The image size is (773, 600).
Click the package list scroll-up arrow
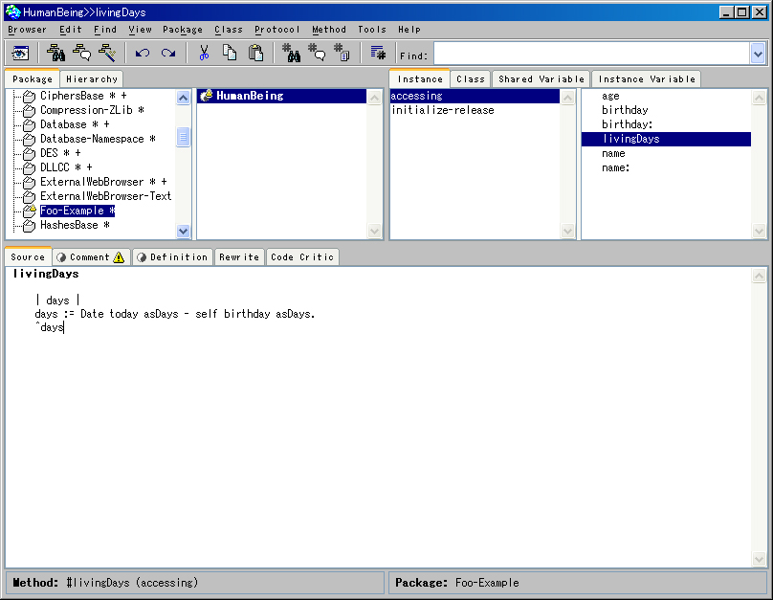click(183, 98)
